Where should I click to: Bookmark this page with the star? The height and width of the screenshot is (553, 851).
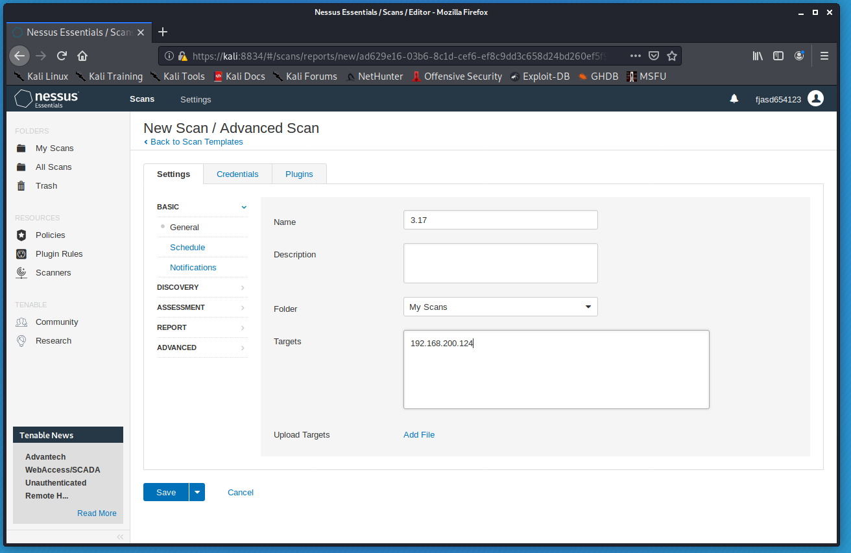point(672,56)
